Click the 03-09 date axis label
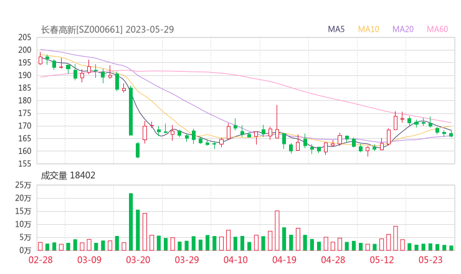 89,260
